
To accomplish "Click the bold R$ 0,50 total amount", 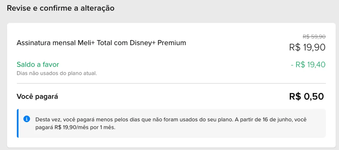I will click(306, 97).
